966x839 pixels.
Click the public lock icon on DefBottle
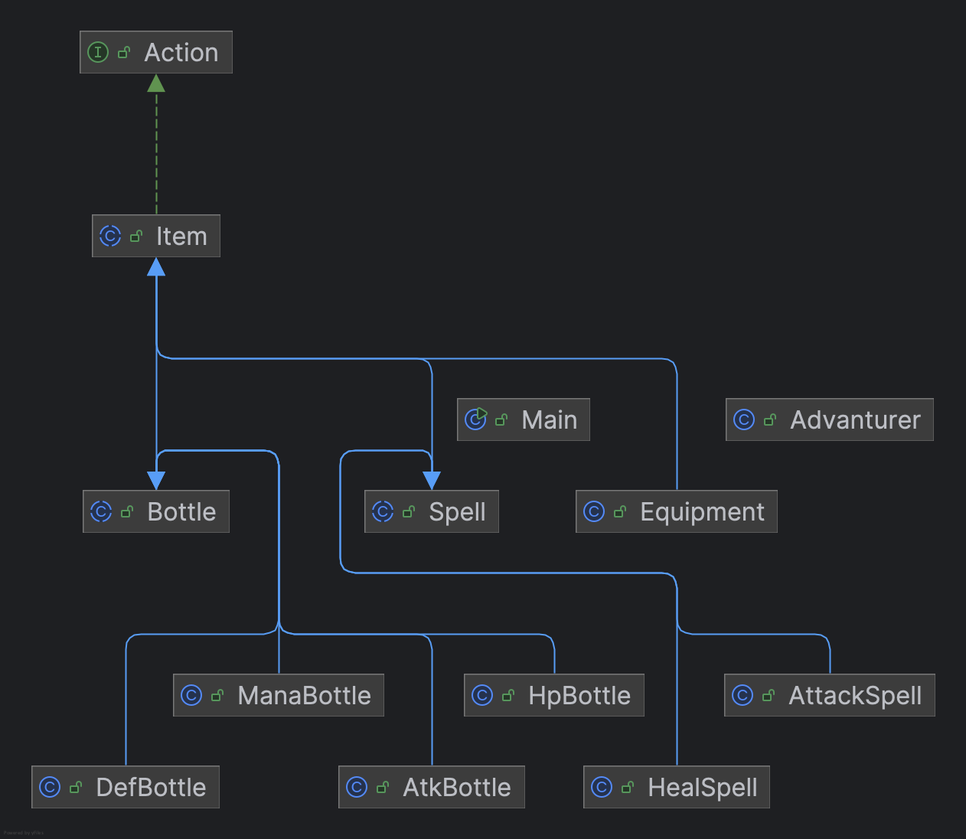[x=76, y=787]
